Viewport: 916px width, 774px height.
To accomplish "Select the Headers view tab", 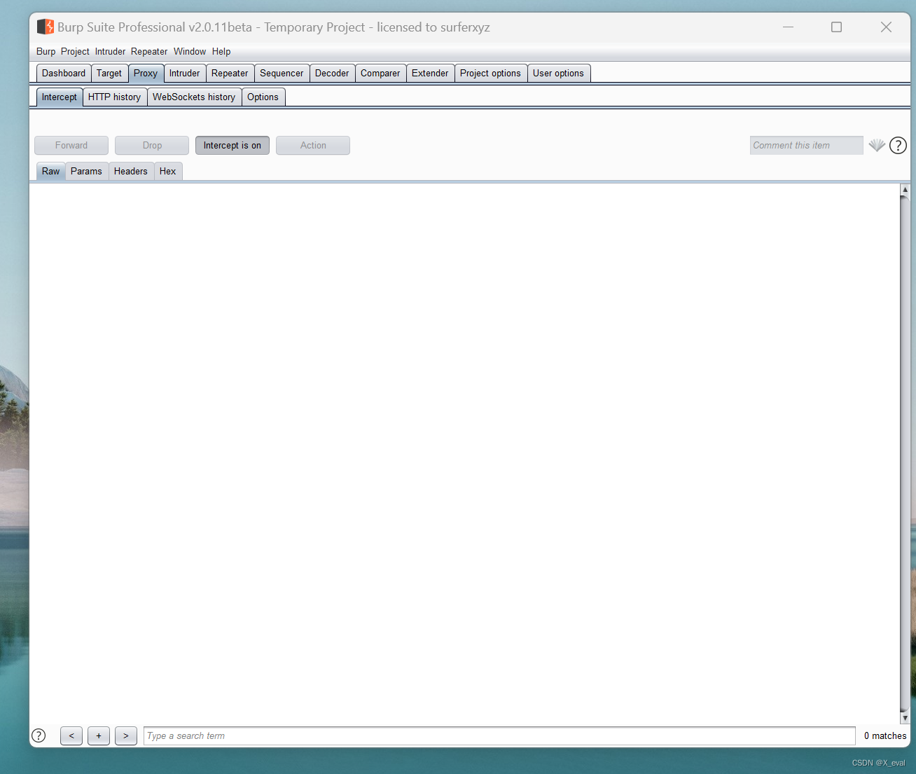I will (x=131, y=171).
